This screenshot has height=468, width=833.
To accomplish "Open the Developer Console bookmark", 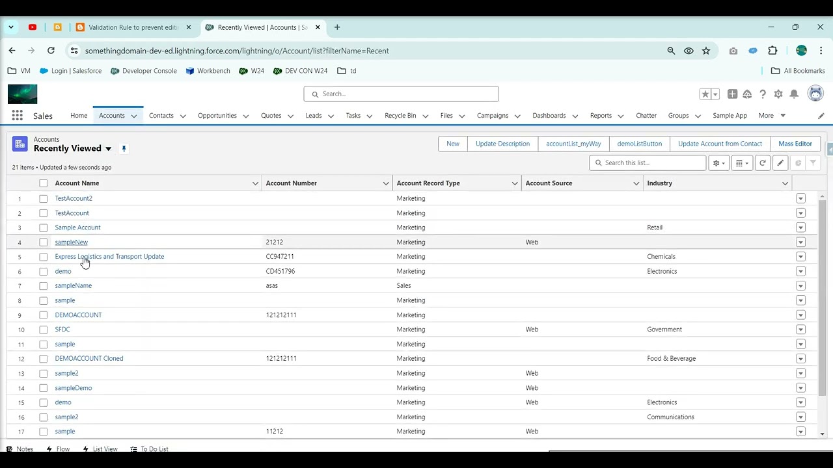I will 143,71.
